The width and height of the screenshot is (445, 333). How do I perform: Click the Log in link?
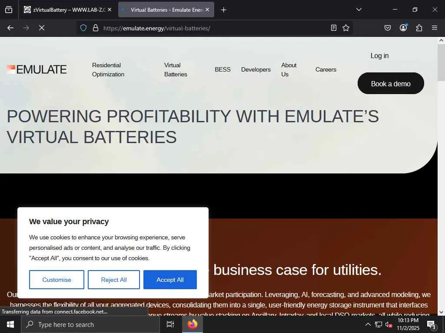pyautogui.click(x=379, y=55)
